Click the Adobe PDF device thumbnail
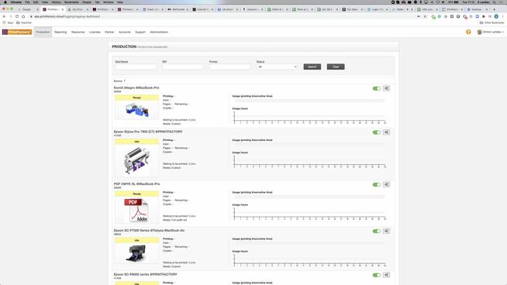The image size is (507, 285). (x=136, y=211)
